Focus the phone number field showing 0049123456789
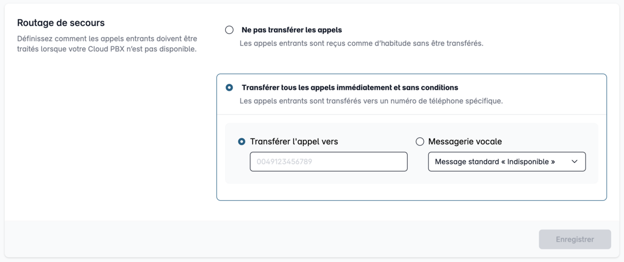The image size is (624, 262). (329, 162)
